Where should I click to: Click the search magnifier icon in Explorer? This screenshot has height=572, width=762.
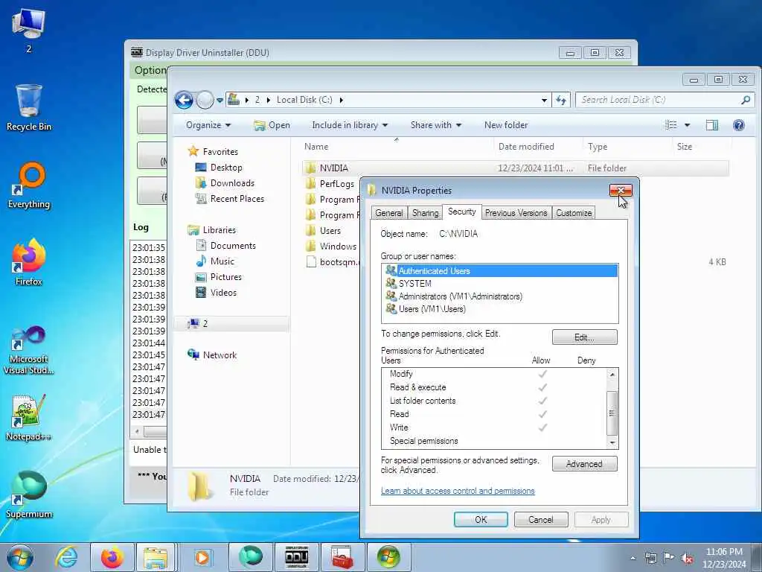pyautogui.click(x=746, y=101)
